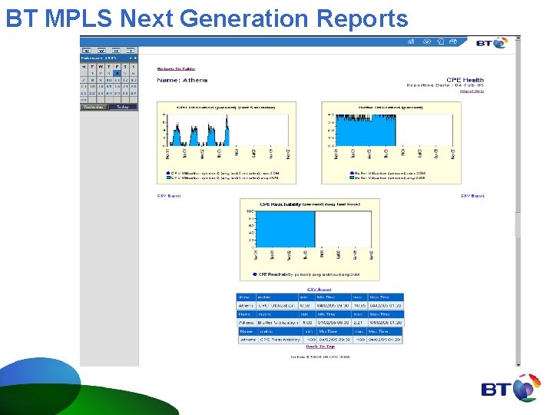
Task: Click the BT logo in the report header
Action: (x=492, y=43)
